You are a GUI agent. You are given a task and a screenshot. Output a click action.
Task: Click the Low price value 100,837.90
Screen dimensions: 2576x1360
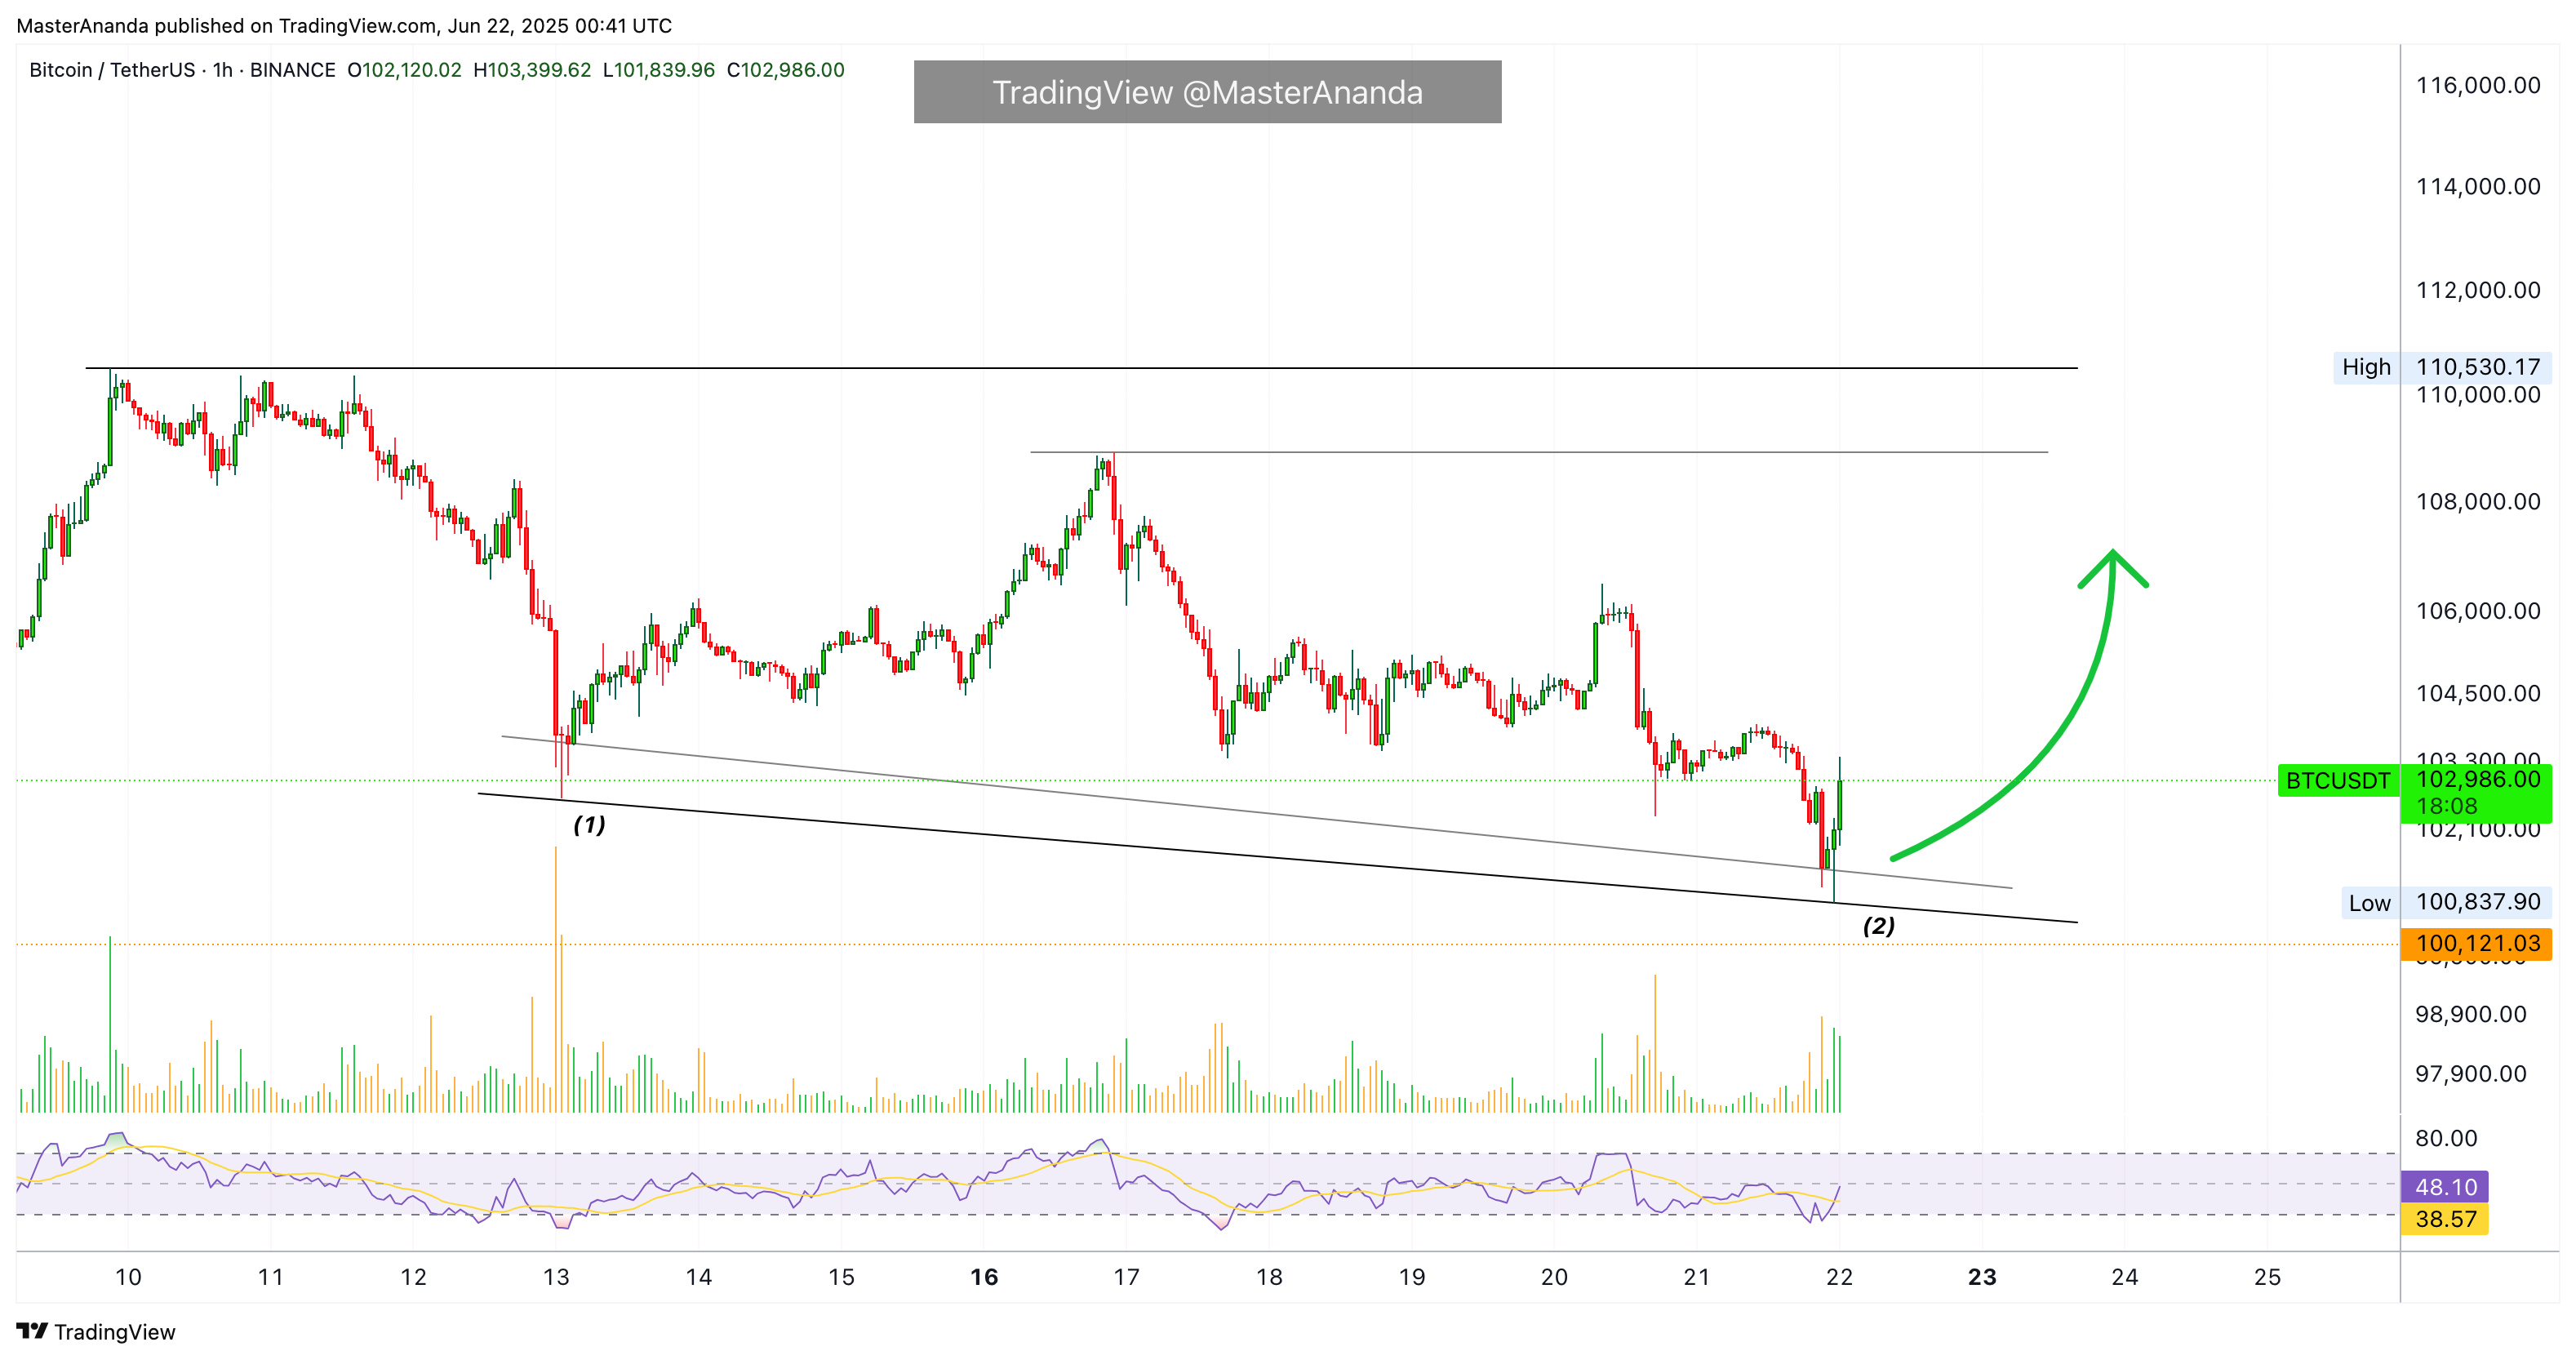2478,902
